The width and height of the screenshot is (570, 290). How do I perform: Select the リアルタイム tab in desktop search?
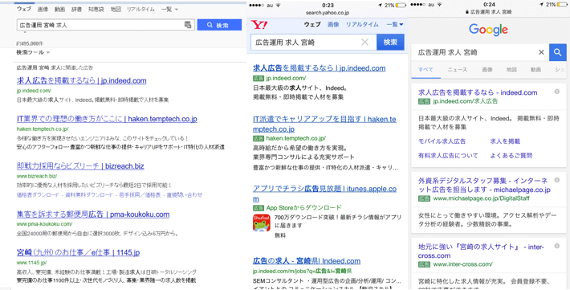point(140,9)
